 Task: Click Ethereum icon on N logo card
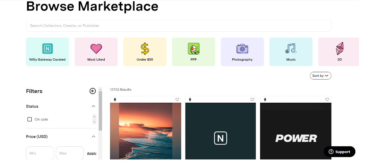tap(190, 100)
